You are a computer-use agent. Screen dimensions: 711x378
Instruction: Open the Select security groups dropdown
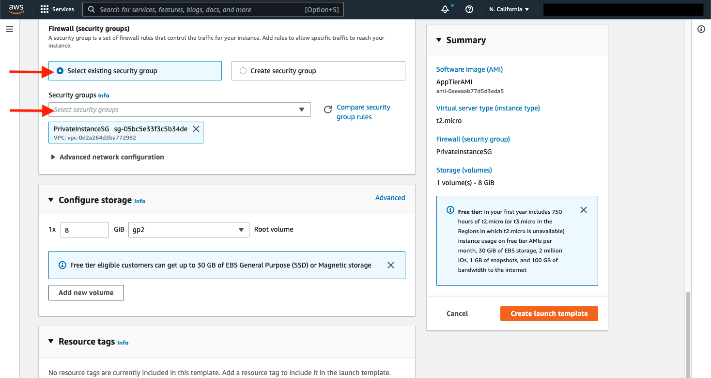click(180, 110)
